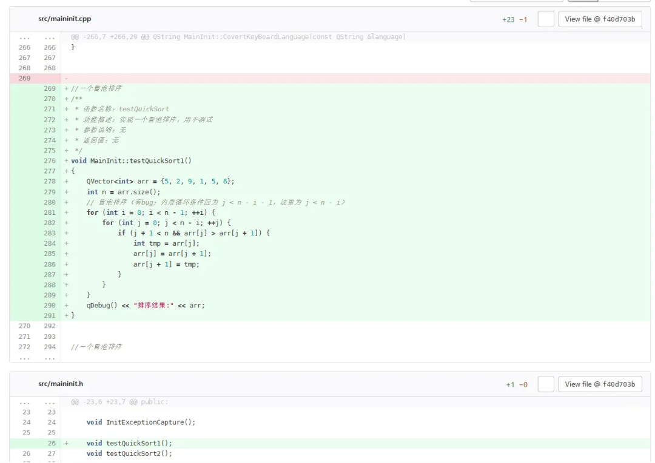Click the line 'void testQuickSort2();' in maininit.h
655x463 pixels.
click(x=129, y=453)
